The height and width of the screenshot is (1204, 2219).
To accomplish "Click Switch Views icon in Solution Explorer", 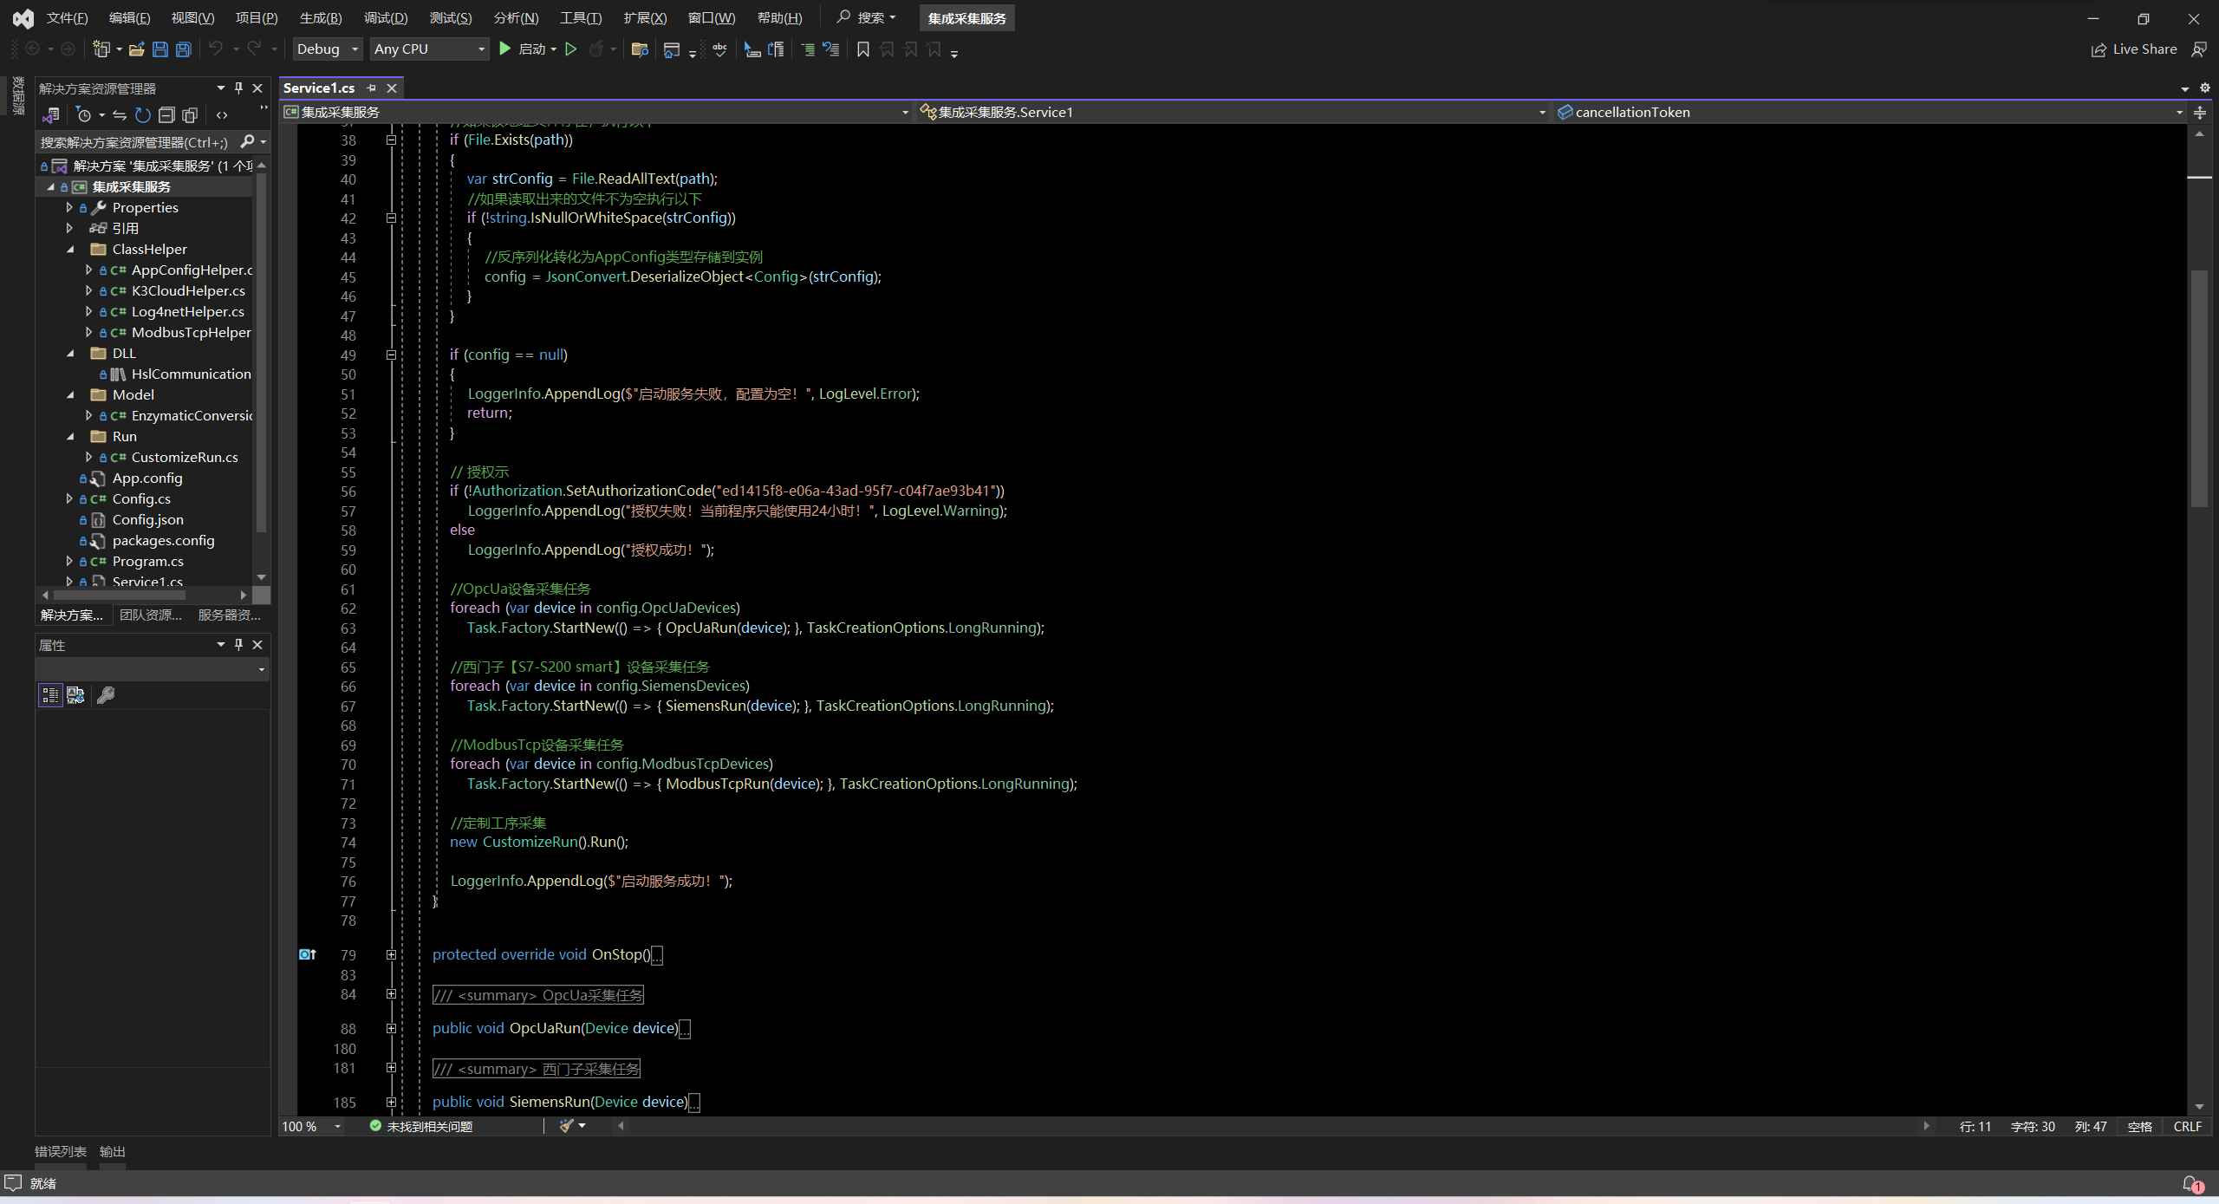I will (x=51, y=115).
